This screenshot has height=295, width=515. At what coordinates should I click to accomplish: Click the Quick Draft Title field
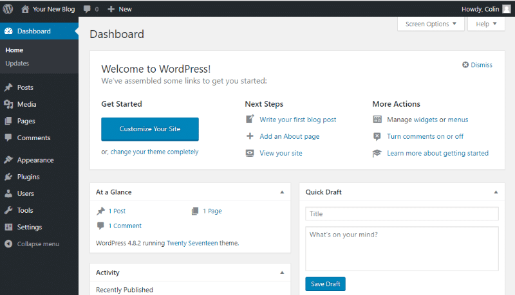coord(402,213)
